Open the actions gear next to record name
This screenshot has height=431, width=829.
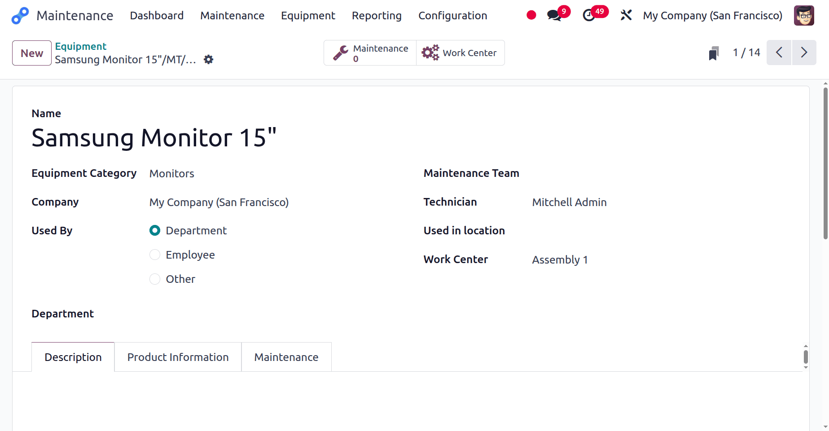click(x=209, y=60)
